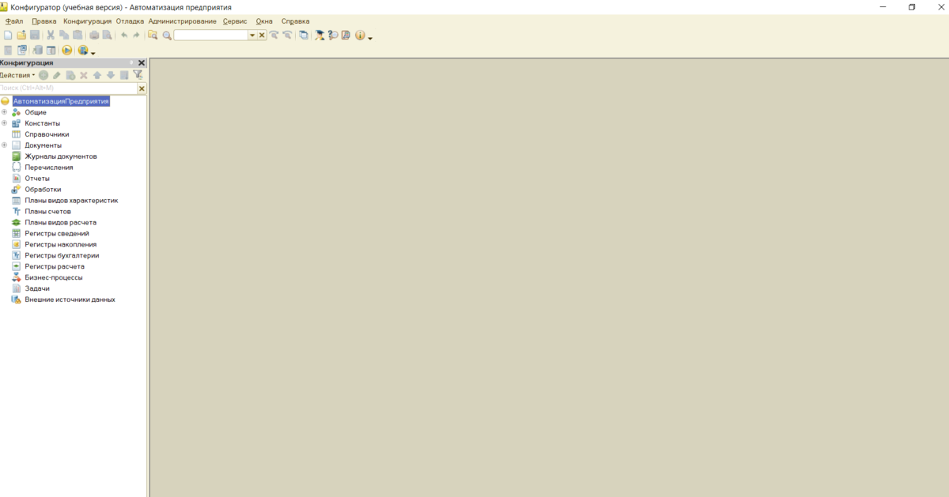This screenshot has width=949, height=497.
Task: Clear the configuration tree search with the X button
Action: pyautogui.click(x=142, y=88)
